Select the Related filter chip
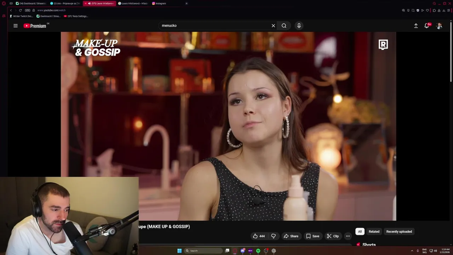 tap(374, 232)
